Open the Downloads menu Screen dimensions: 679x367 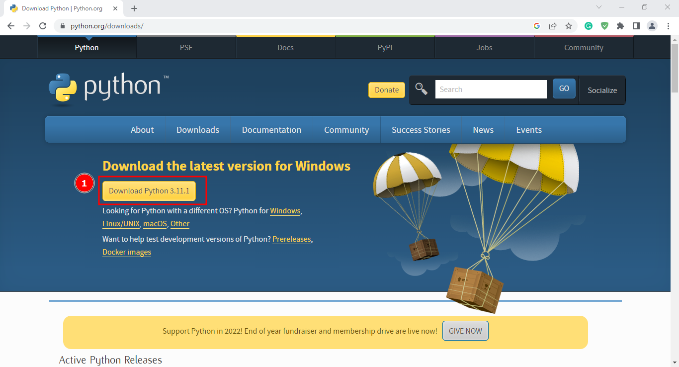click(198, 130)
